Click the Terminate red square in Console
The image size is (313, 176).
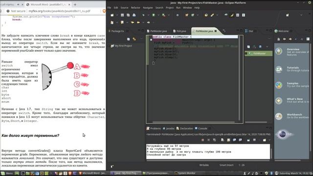pos(202,140)
